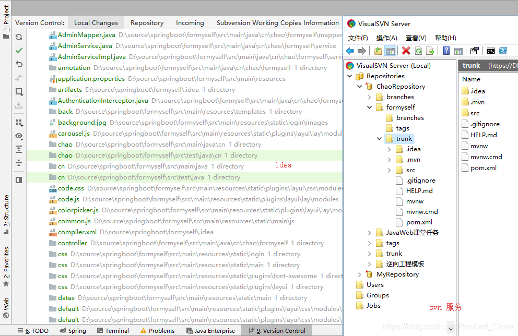This screenshot has height=336, width=518.
Task: Collapse the formyself folder node
Action: [369, 107]
